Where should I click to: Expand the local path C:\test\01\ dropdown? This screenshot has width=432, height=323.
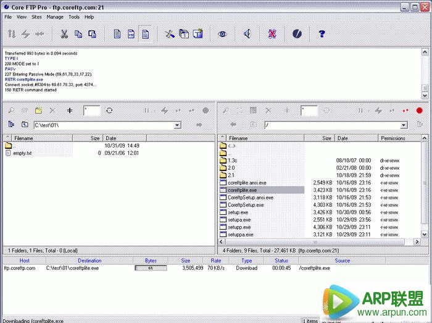tap(178, 125)
